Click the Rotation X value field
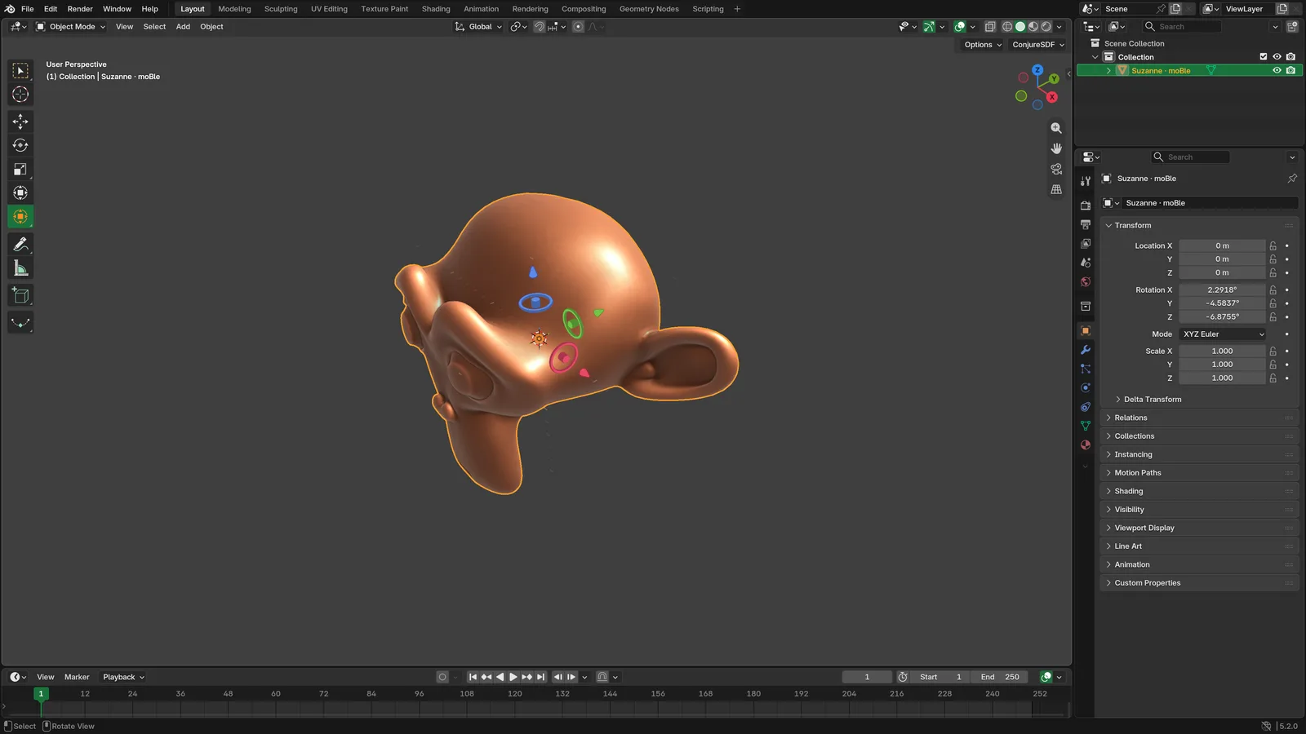Viewport: 1306px width, 734px height. pyautogui.click(x=1222, y=290)
